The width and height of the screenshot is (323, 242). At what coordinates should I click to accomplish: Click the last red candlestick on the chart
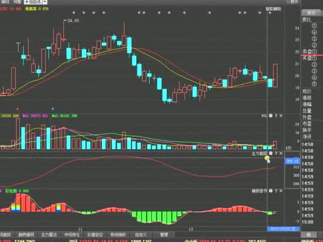[275, 76]
